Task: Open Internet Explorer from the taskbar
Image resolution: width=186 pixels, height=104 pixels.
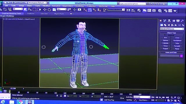Action: (3, 102)
